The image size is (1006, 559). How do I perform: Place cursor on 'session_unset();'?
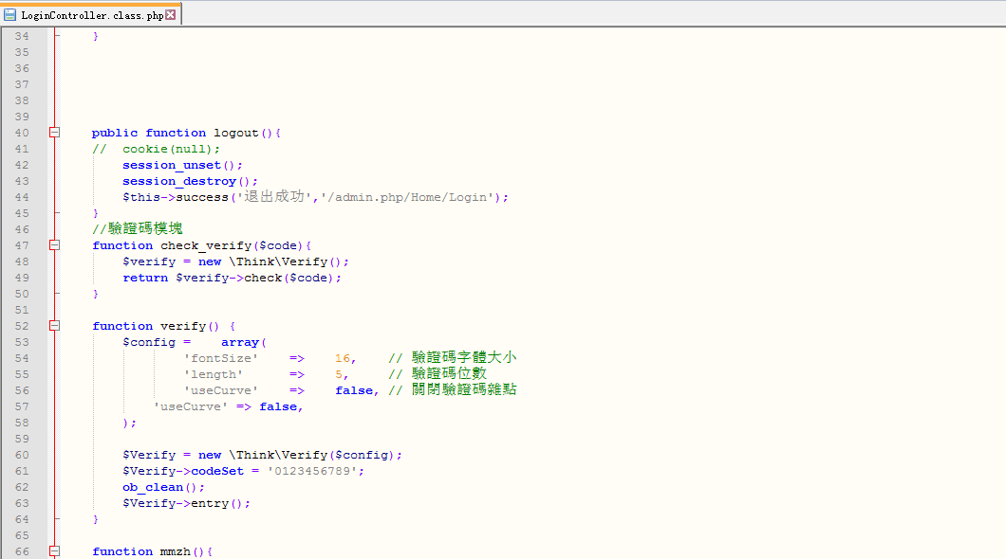pos(182,165)
